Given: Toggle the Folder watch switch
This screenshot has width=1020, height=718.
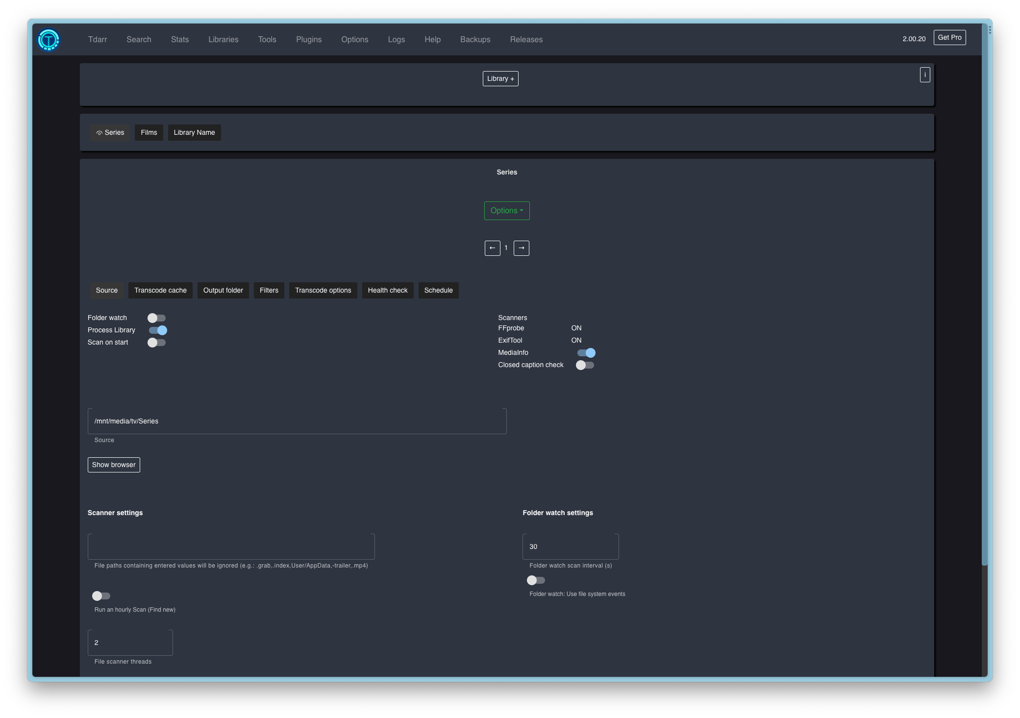Looking at the screenshot, I should (157, 318).
